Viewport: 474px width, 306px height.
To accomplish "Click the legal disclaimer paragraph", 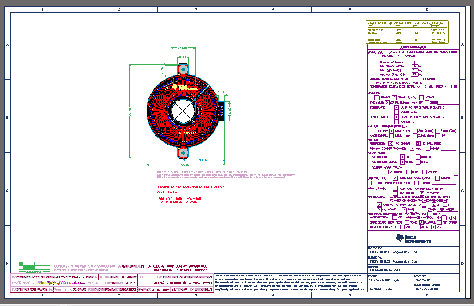I will tap(290, 283).
